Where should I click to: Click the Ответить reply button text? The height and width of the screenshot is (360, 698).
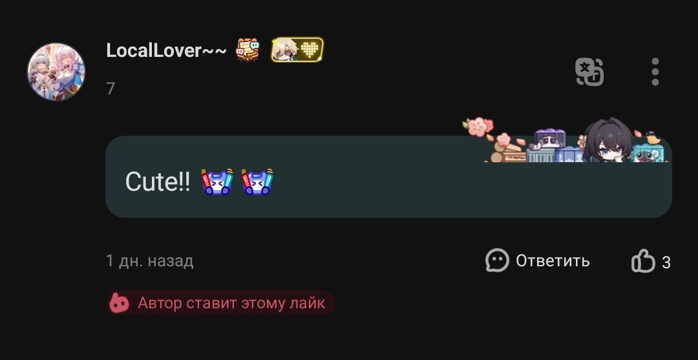(x=553, y=260)
